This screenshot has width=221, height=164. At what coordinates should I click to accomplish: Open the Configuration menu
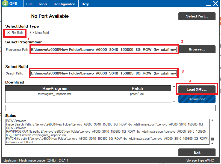64,4
